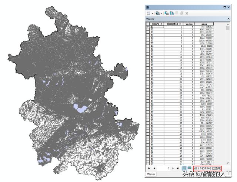Viewport: 237px width, 182px height.
Task: Click the value column header
Action: tap(190, 23)
